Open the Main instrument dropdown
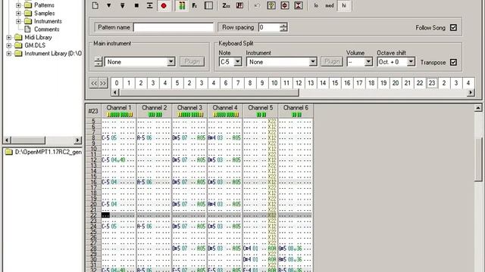This screenshot has height=272, width=485. click(x=171, y=62)
